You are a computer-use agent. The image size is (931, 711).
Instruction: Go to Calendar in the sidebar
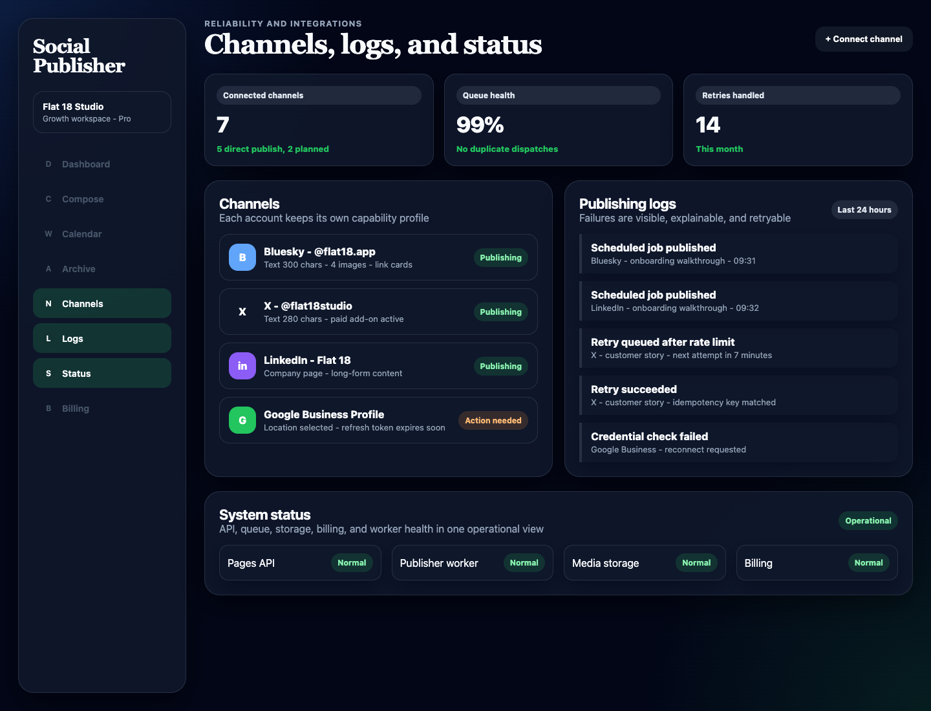[x=102, y=234]
